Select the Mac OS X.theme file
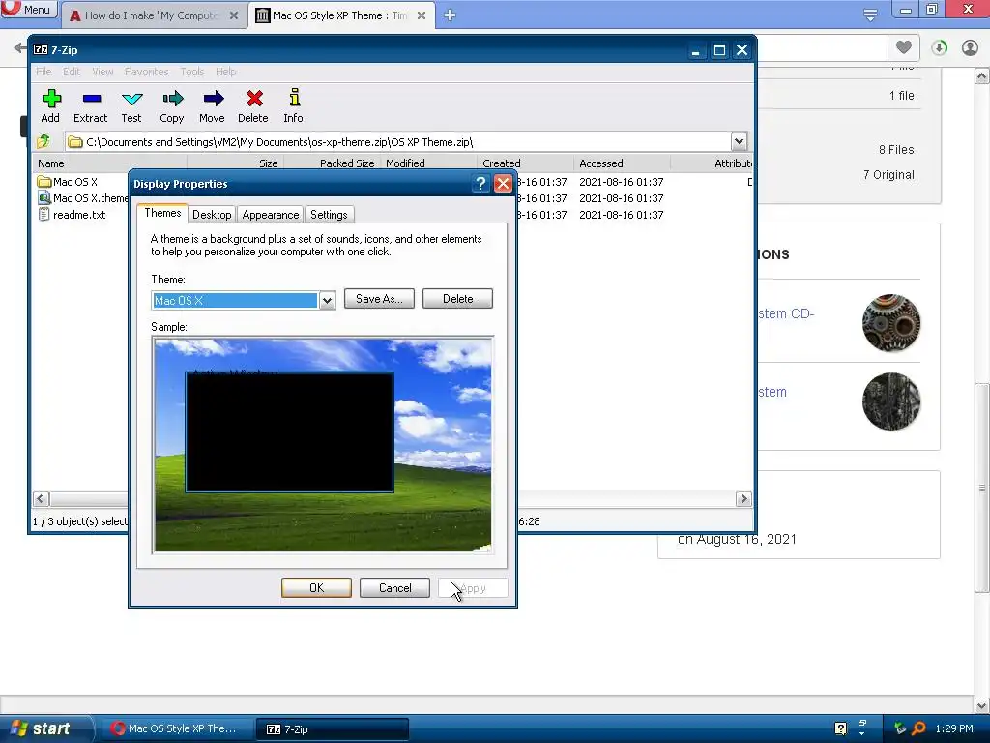 (90, 198)
